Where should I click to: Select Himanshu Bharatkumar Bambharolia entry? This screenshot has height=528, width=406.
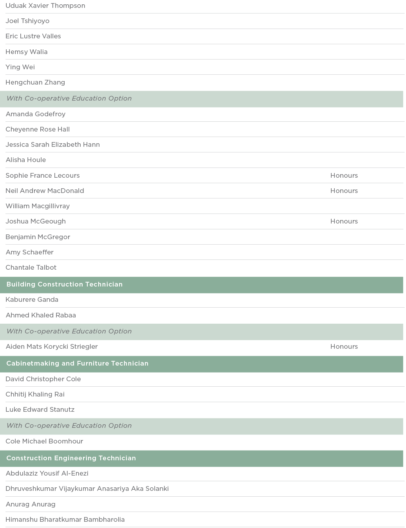(65, 520)
